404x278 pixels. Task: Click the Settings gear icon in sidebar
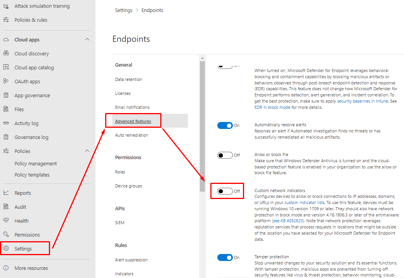click(6, 249)
